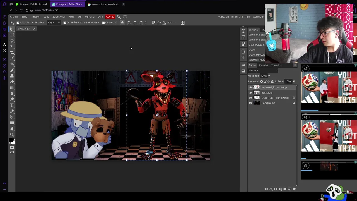Click the red Cuenta button
The image size is (357, 201).
coord(110,17)
